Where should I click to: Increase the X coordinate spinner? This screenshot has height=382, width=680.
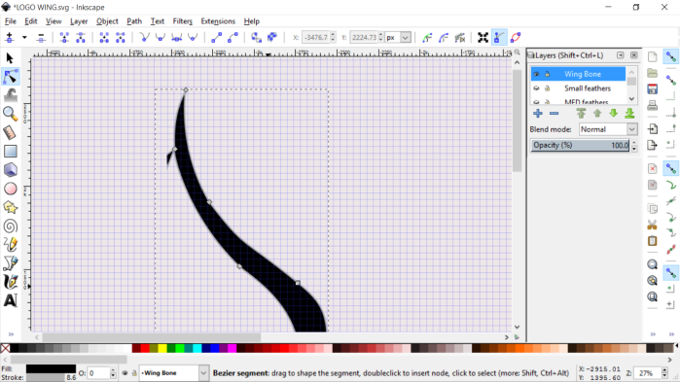point(333,35)
